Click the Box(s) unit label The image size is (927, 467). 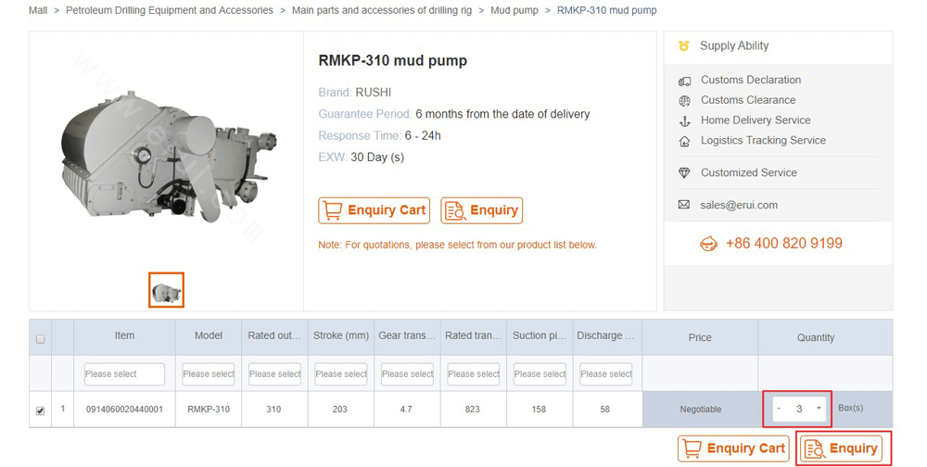click(x=850, y=408)
